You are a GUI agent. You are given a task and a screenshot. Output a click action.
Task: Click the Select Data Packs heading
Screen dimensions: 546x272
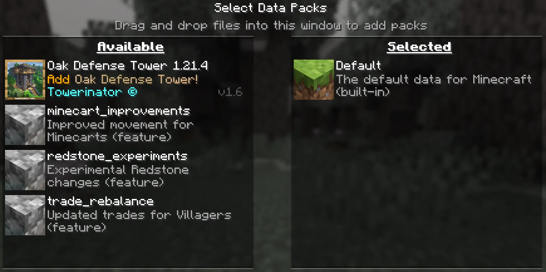[270, 8]
